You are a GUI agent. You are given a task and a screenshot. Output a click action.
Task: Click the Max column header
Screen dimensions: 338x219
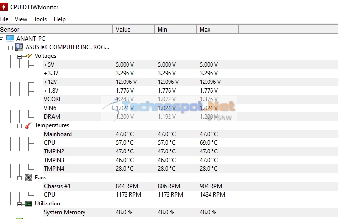tap(217, 29)
